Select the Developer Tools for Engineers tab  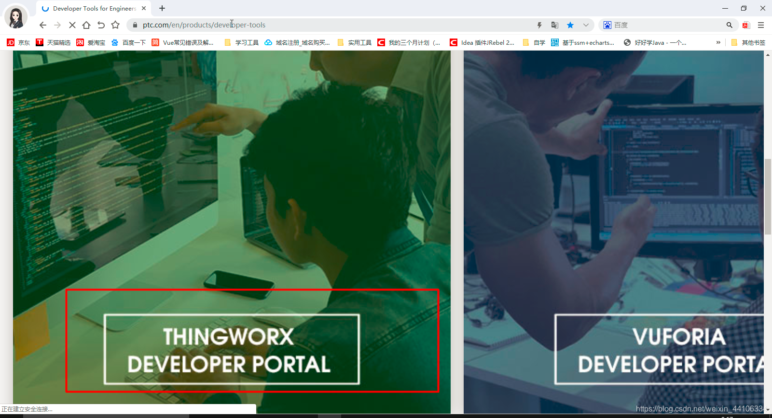click(94, 8)
